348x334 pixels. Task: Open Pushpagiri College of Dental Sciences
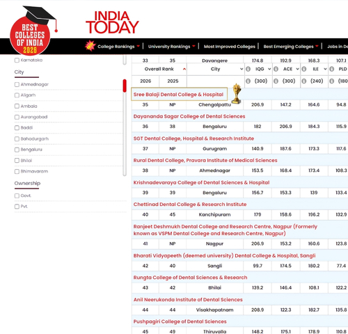tap(180, 321)
